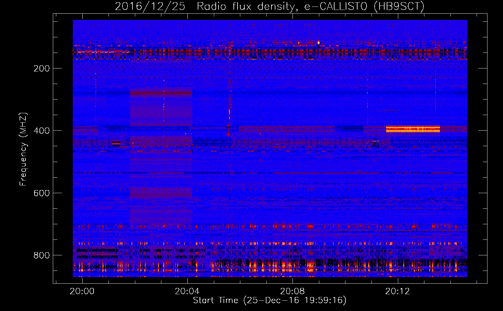Click the 'Frequency (MHZ)' axis label
This screenshot has width=503, height=311.
23,149
